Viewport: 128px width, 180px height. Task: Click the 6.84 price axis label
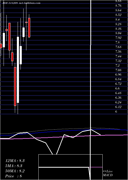[x=118, y=79]
